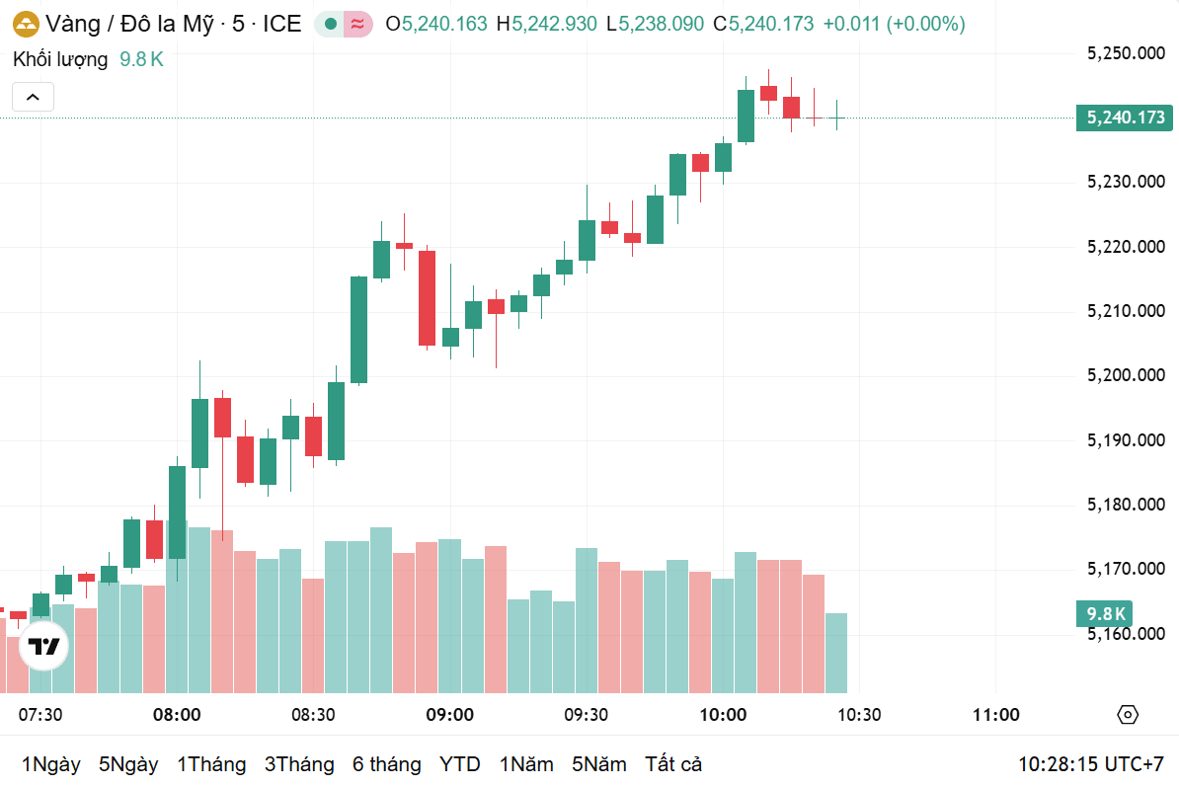This screenshot has height=787, width=1179.
Task: Click the Vàng / Đô la Mỹ symbol title
Action: coord(130,24)
